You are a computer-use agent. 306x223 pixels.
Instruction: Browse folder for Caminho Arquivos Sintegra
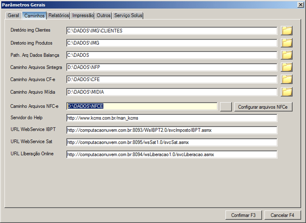pyautogui.click(x=286, y=67)
